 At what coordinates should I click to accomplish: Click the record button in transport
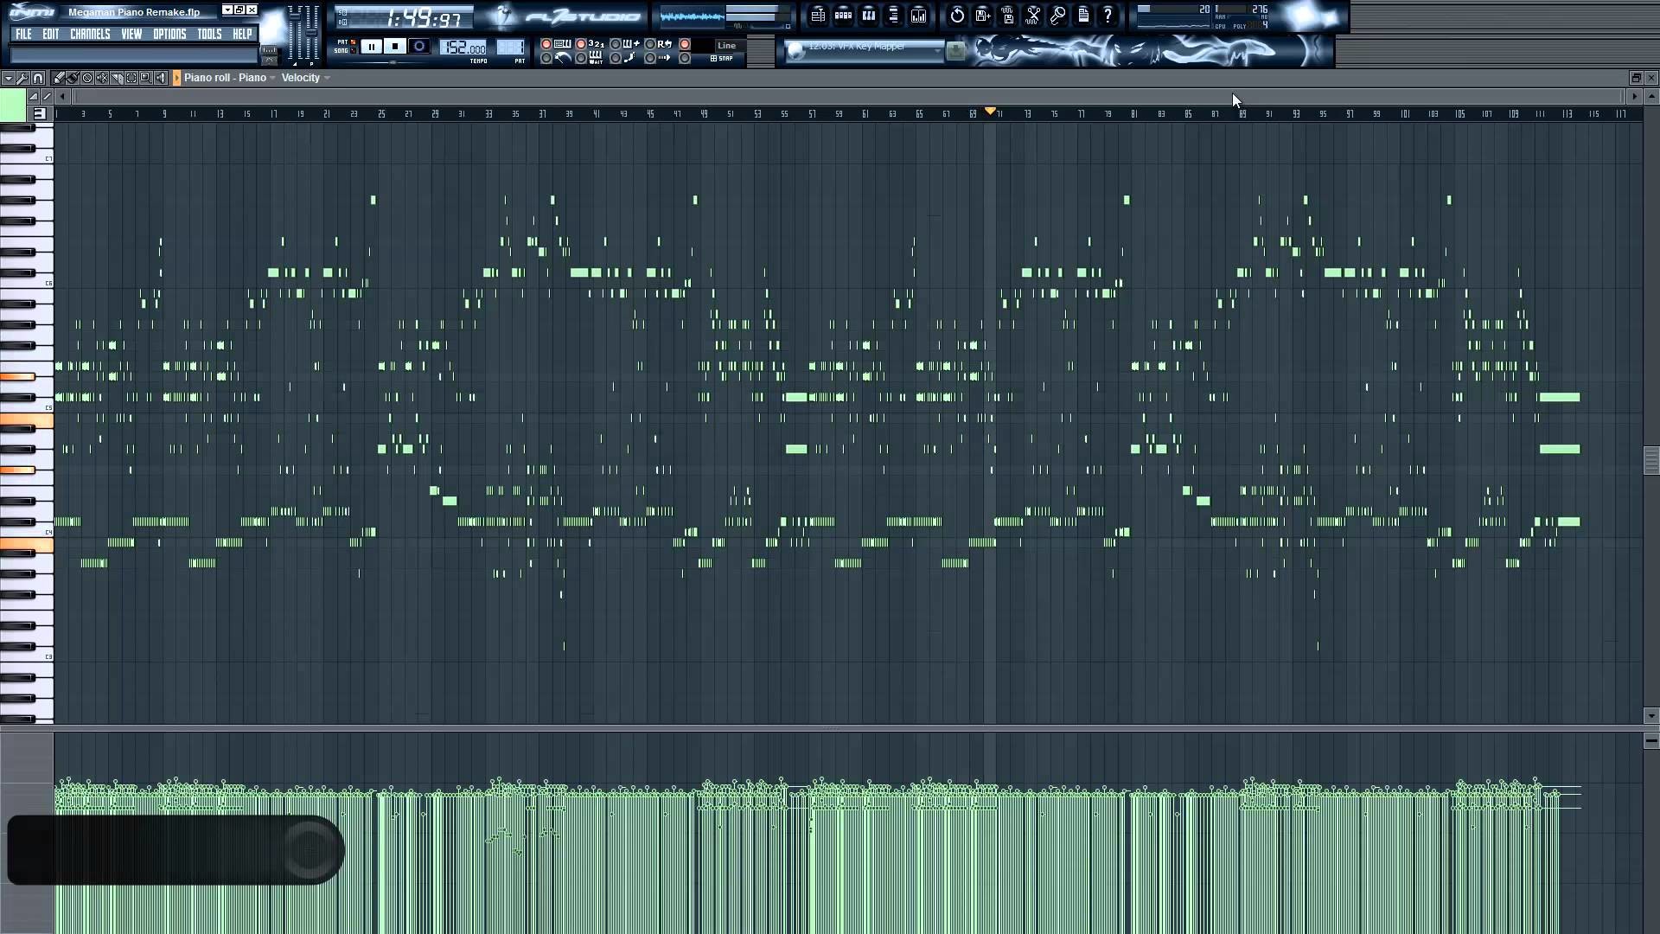pyautogui.click(x=419, y=46)
